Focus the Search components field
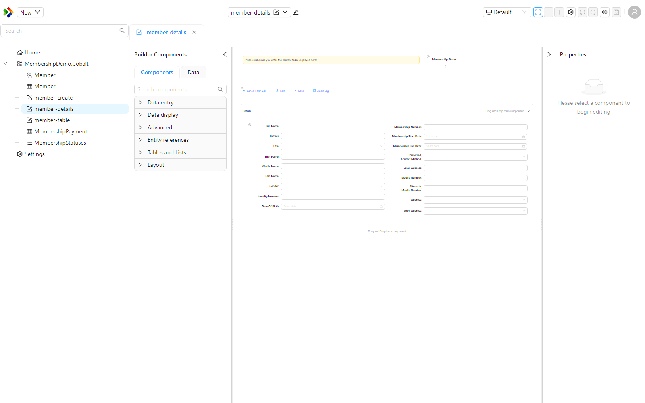This screenshot has width=645, height=403. tap(176, 89)
